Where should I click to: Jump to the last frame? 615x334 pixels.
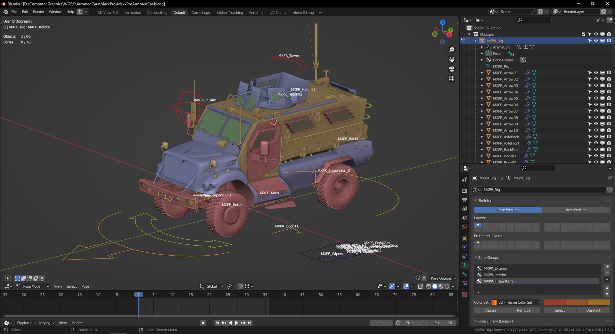tap(250, 323)
